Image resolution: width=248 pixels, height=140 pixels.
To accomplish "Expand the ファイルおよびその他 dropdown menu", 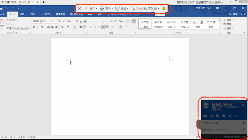I will coord(146,8).
